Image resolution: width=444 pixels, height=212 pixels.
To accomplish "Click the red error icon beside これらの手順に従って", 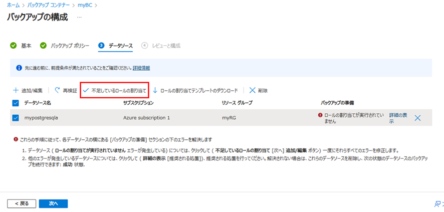I will point(16,139).
